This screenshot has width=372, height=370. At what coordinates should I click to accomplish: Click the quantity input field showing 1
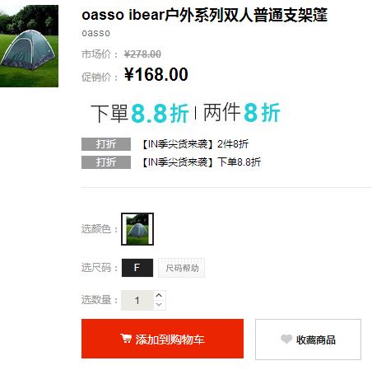point(137,300)
